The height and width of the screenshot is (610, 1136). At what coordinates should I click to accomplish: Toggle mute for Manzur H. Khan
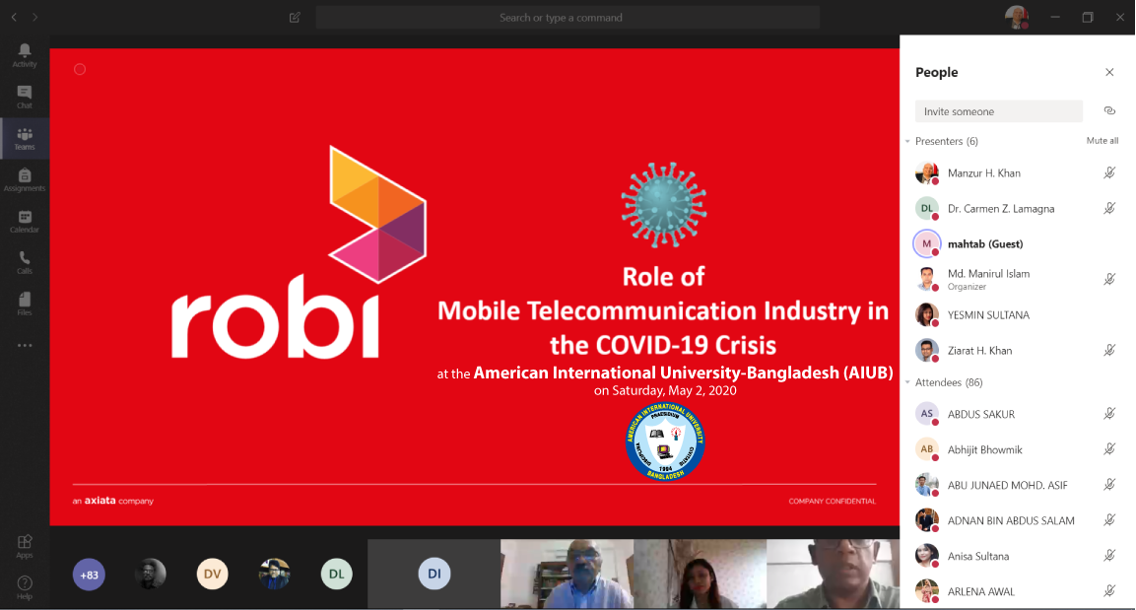tap(1109, 173)
